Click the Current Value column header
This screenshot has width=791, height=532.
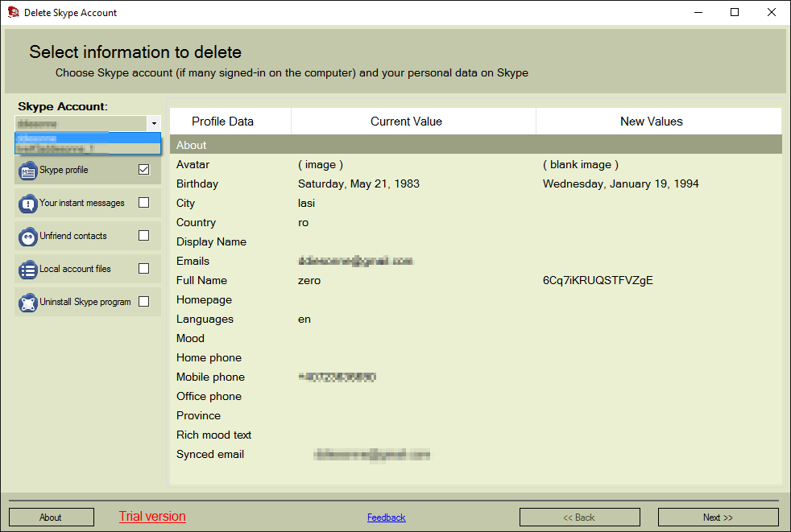coord(414,122)
